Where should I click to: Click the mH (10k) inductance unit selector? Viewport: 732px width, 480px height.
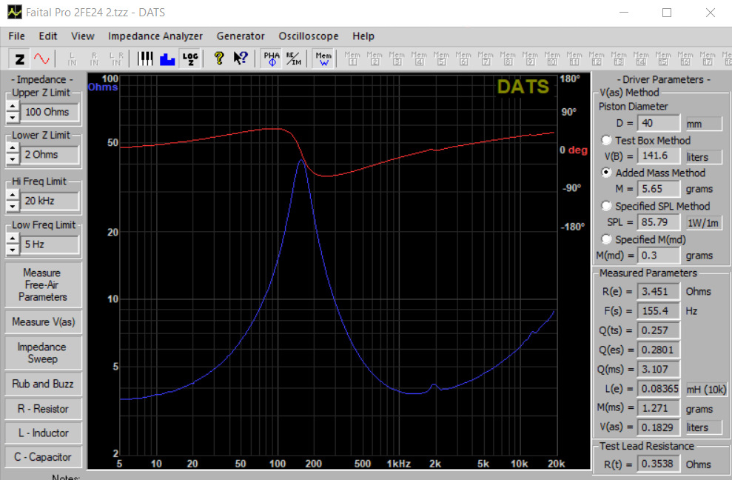click(x=706, y=390)
